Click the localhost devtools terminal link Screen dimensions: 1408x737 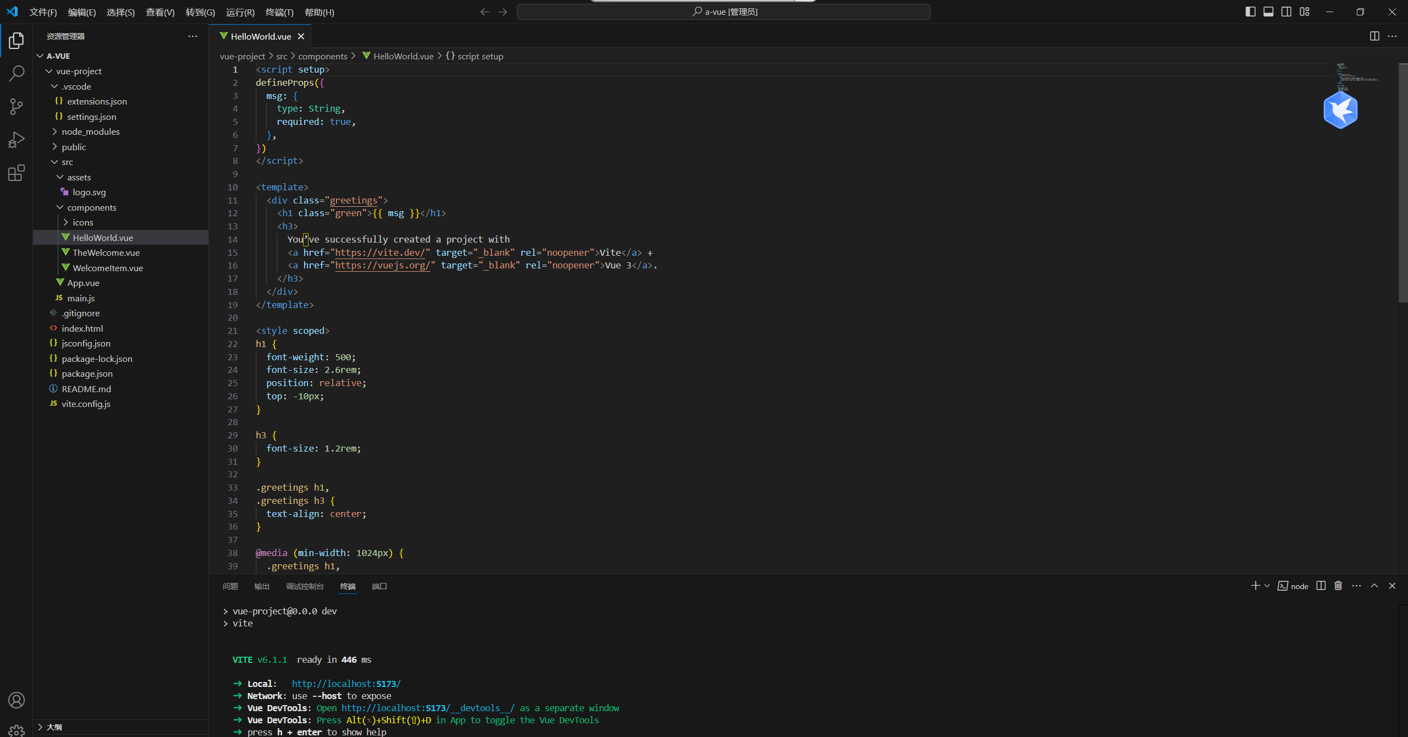428,708
